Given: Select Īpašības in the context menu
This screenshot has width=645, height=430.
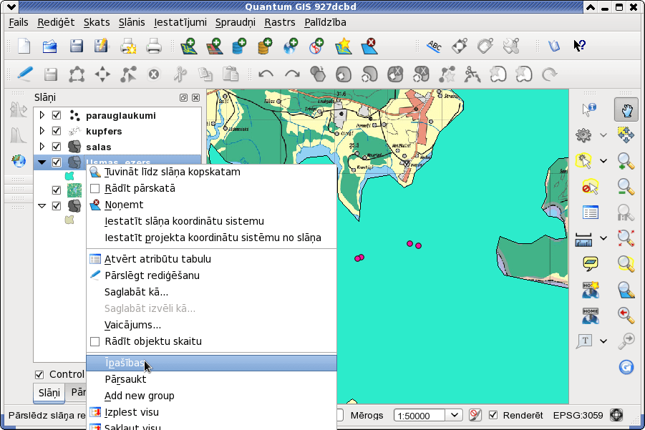Looking at the screenshot, I should [211, 363].
